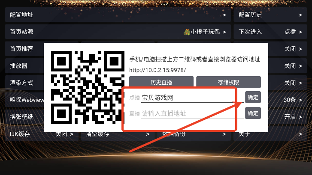Click the QR code image
This screenshot has height=175, width=312.
click(88, 87)
